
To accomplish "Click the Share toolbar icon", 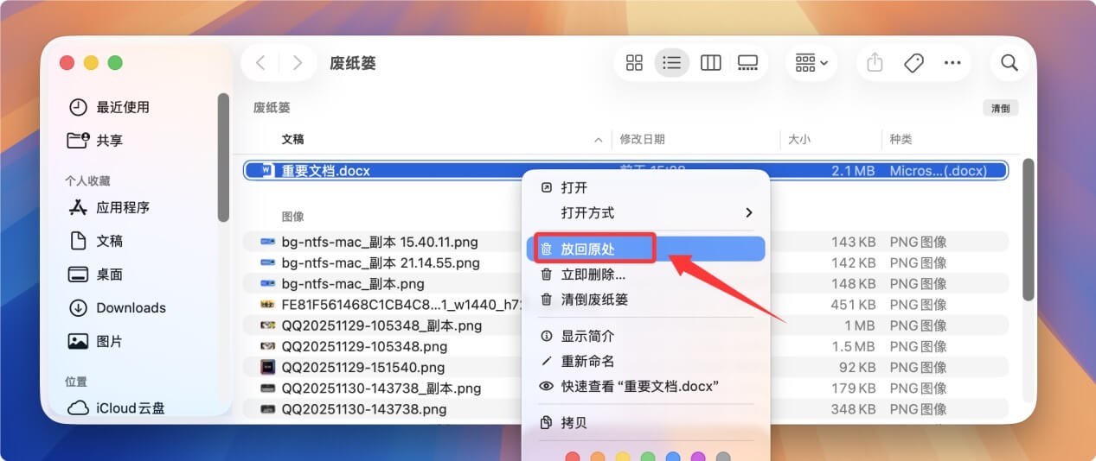I will click(x=875, y=63).
